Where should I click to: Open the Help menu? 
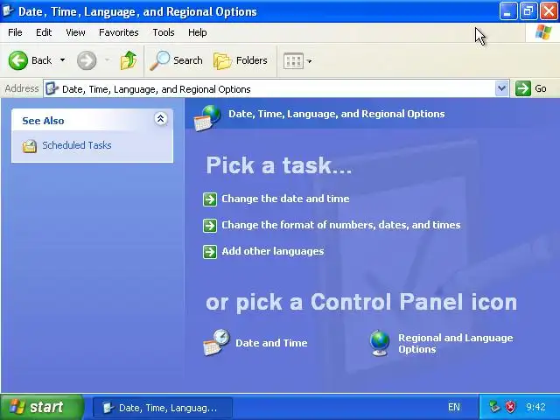pyautogui.click(x=198, y=32)
